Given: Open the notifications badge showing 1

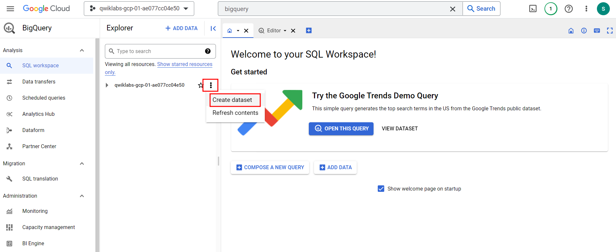Looking at the screenshot, I should click(551, 9).
